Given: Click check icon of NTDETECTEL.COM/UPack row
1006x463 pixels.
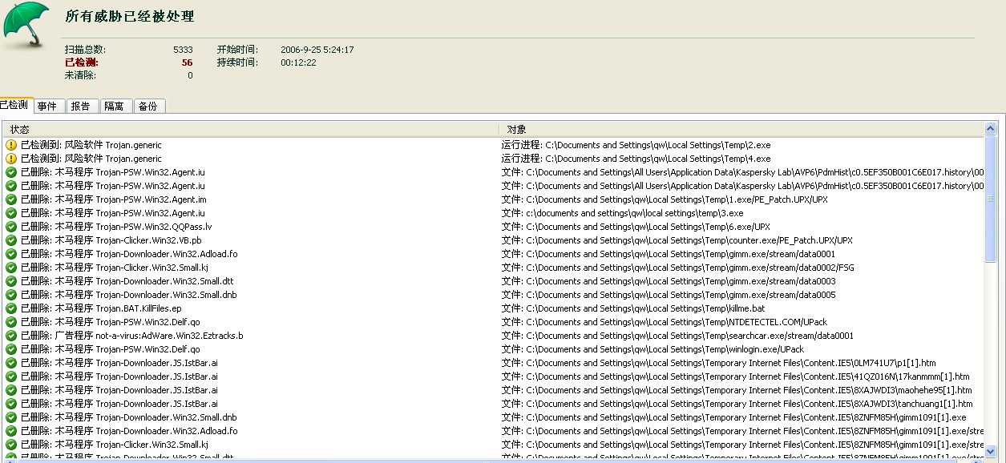Looking at the screenshot, I should coord(11,322).
